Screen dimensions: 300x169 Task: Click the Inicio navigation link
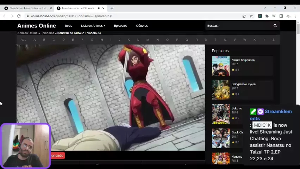click(x=69, y=26)
